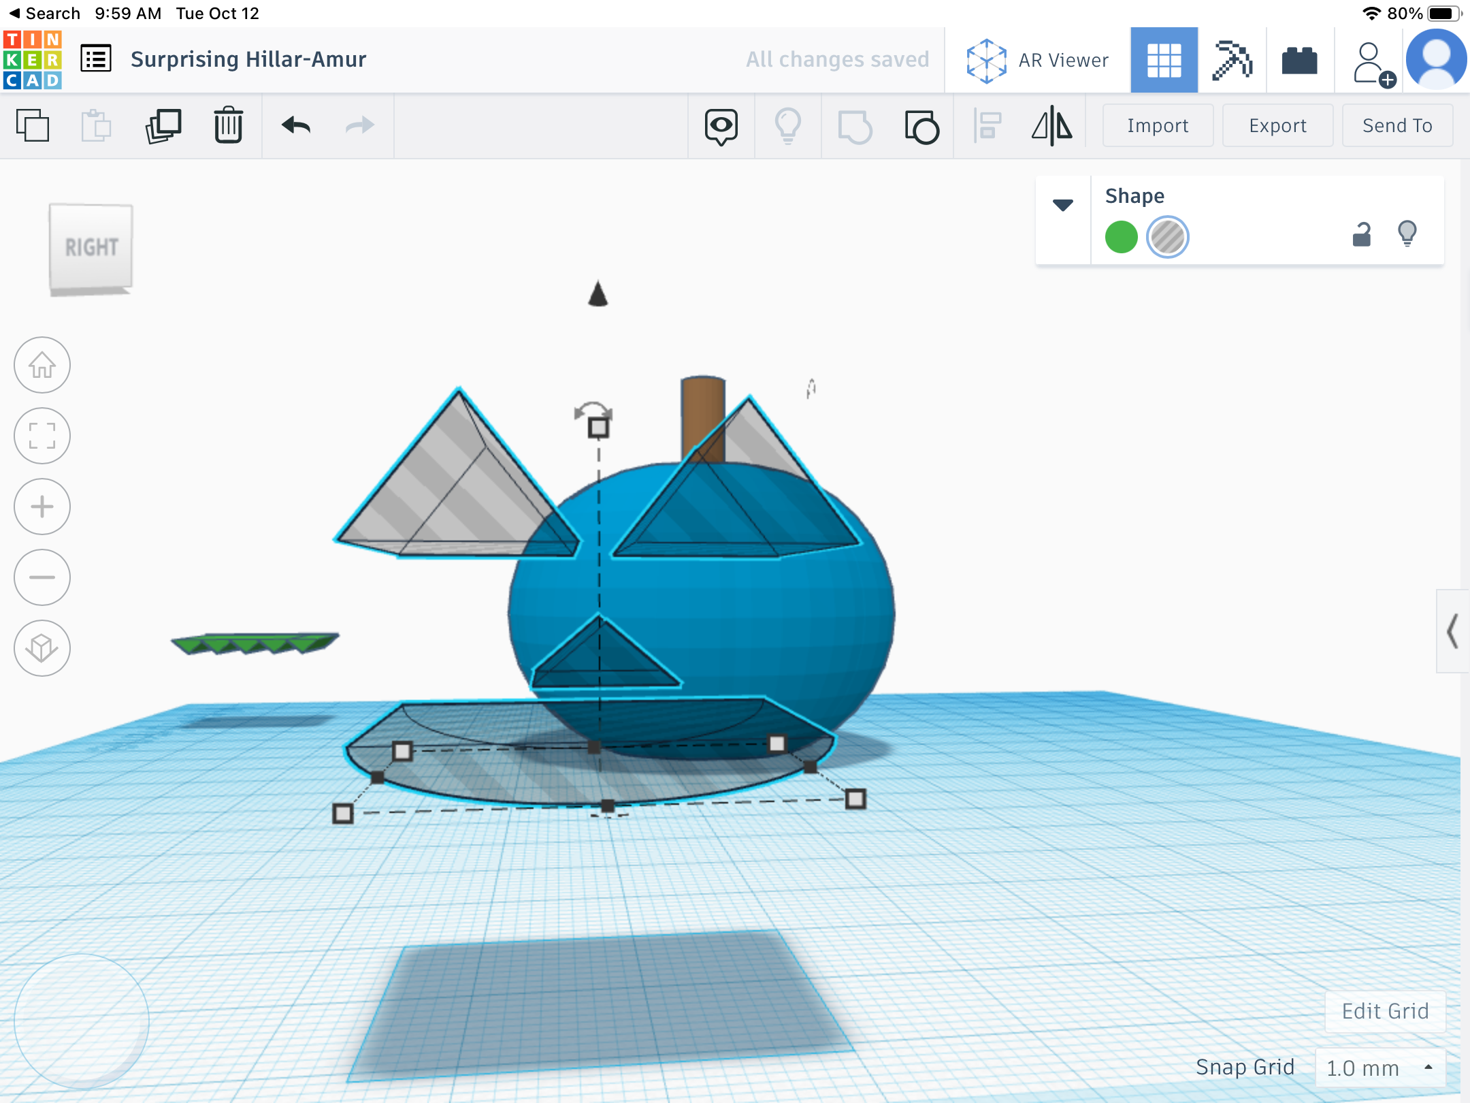Click the Ungroup shapes icon
This screenshot has width=1470, height=1103.
(922, 126)
